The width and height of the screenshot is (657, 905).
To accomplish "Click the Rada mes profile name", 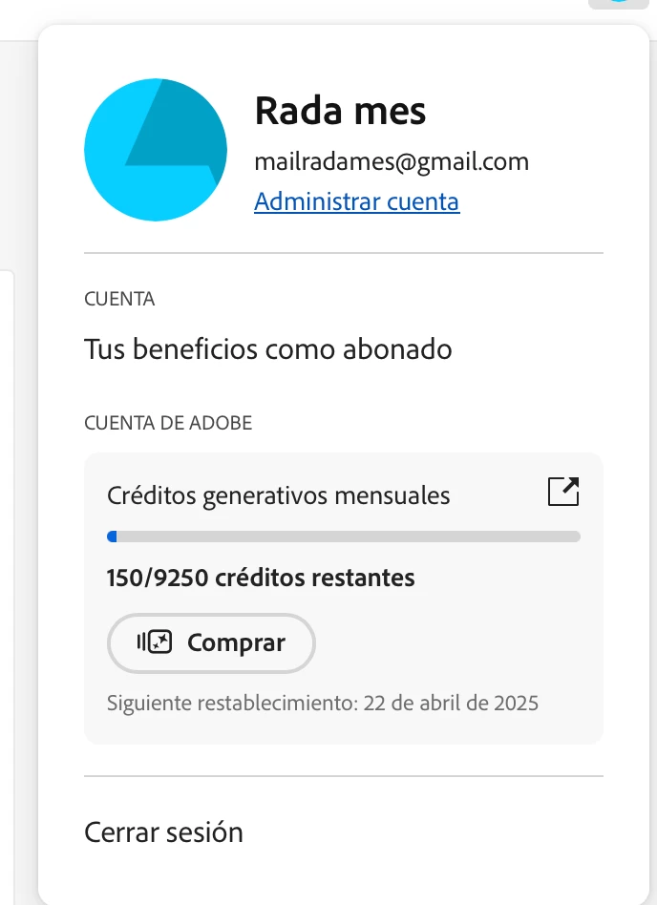I will coord(341,110).
